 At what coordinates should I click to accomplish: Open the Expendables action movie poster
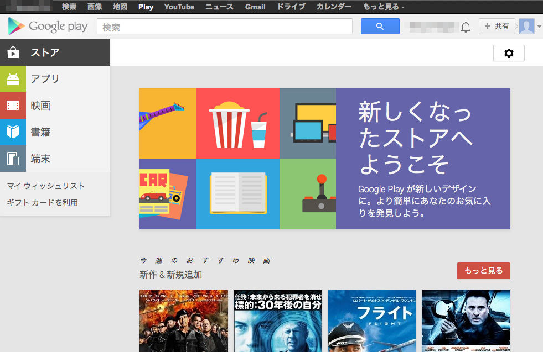(x=184, y=321)
